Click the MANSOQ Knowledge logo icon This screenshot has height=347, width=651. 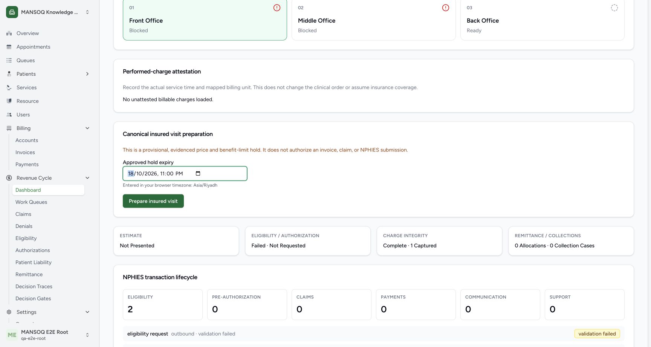[12, 12]
